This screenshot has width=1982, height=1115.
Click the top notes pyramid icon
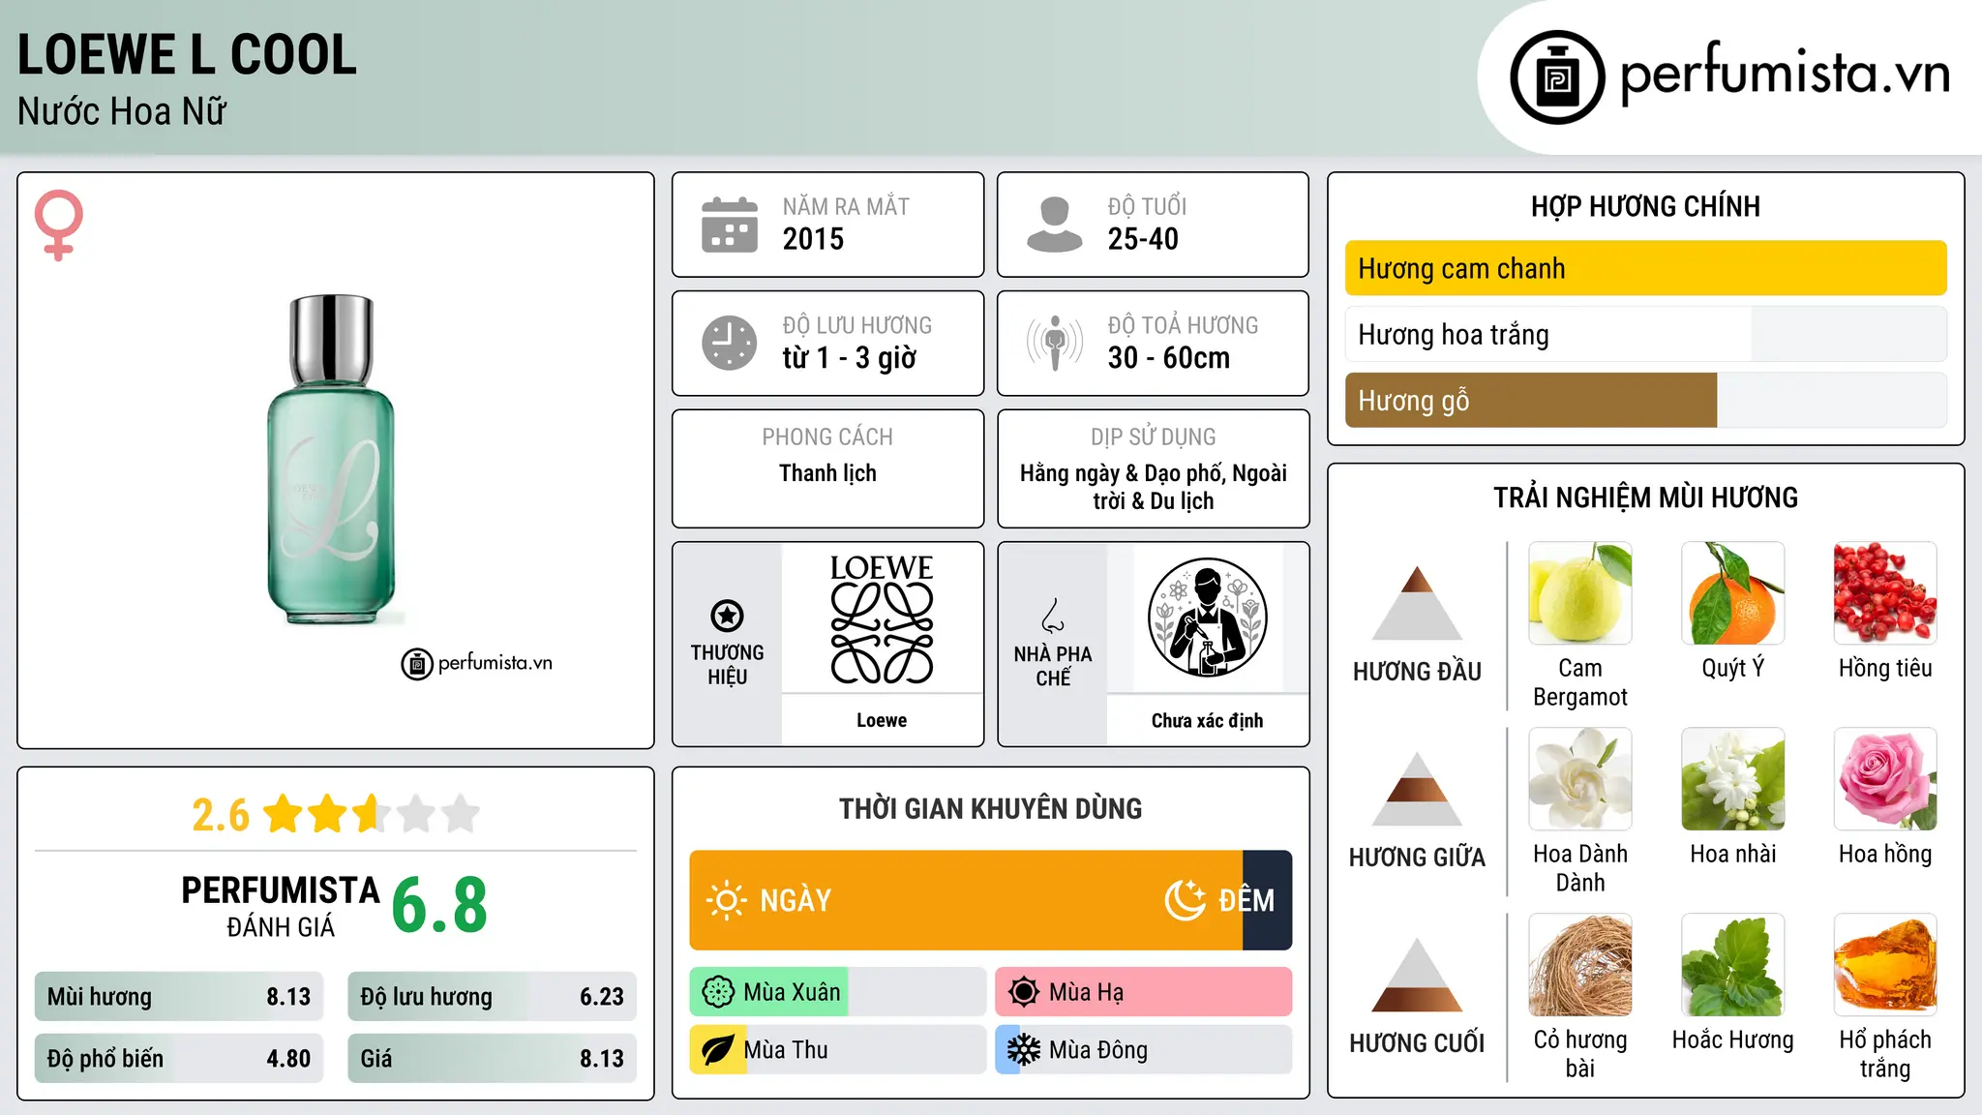tap(1417, 603)
